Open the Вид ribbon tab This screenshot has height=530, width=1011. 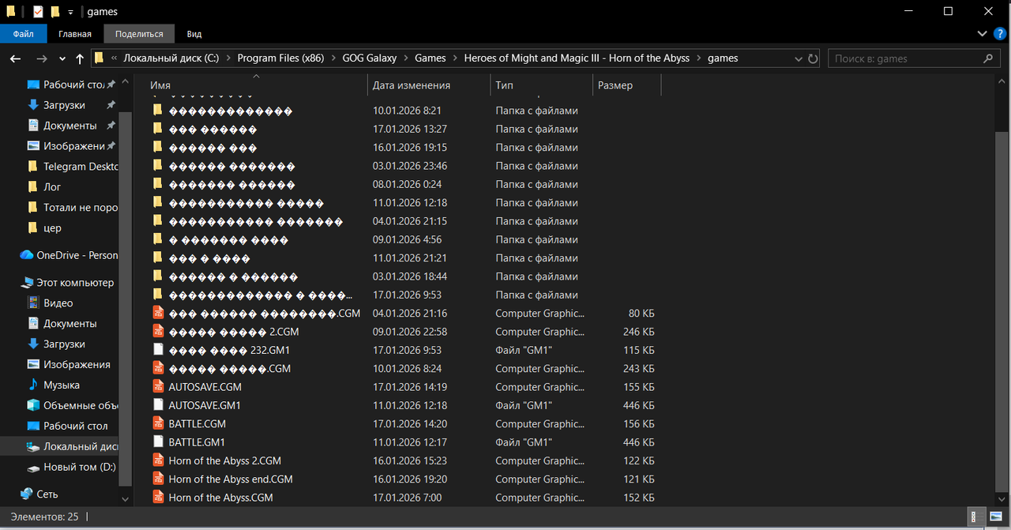(194, 34)
